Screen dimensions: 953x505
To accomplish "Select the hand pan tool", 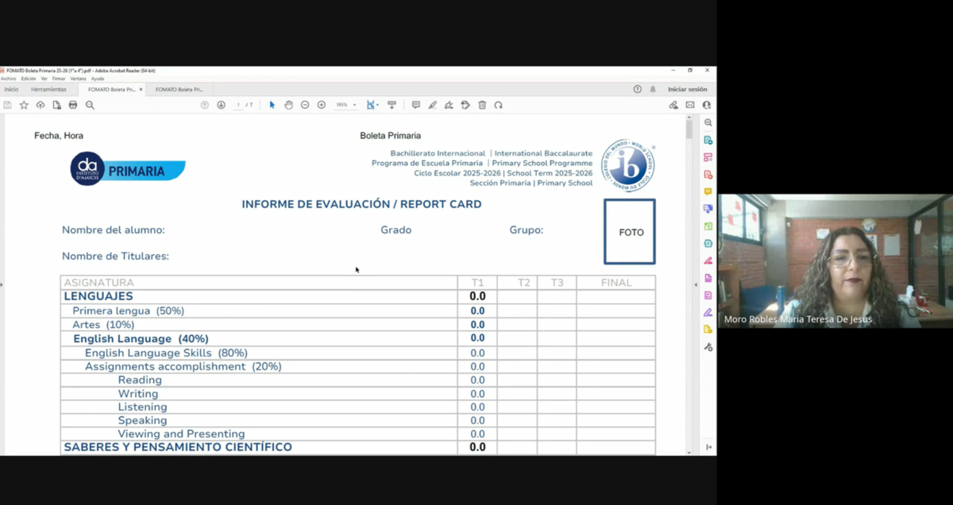I will (x=288, y=105).
